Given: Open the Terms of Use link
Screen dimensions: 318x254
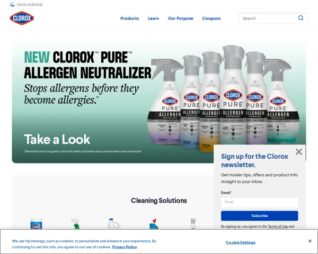Looking at the screenshot, I should pos(278,226).
